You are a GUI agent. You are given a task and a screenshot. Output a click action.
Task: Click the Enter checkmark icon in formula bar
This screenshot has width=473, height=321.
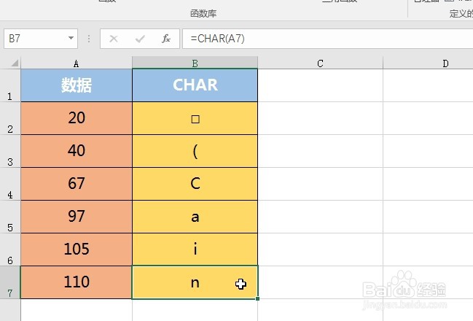pos(140,39)
